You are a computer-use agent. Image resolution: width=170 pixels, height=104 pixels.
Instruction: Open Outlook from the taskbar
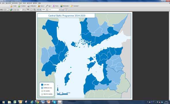pos(20,102)
